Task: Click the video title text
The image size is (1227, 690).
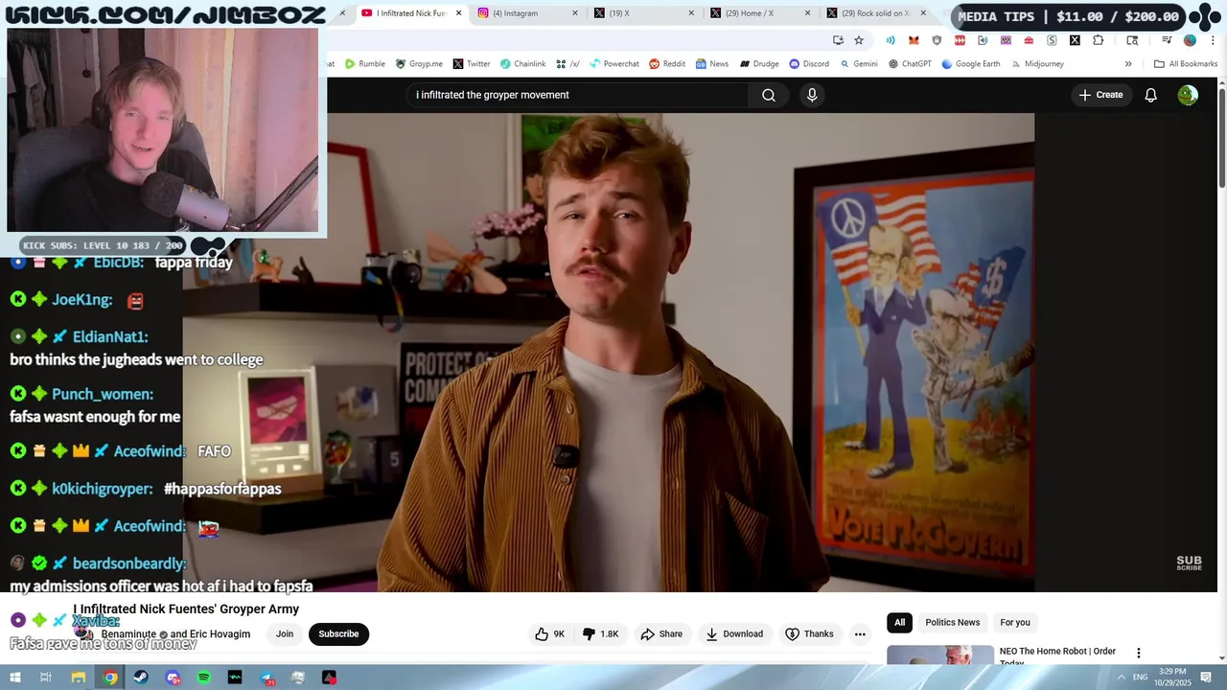Action: click(186, 609)
